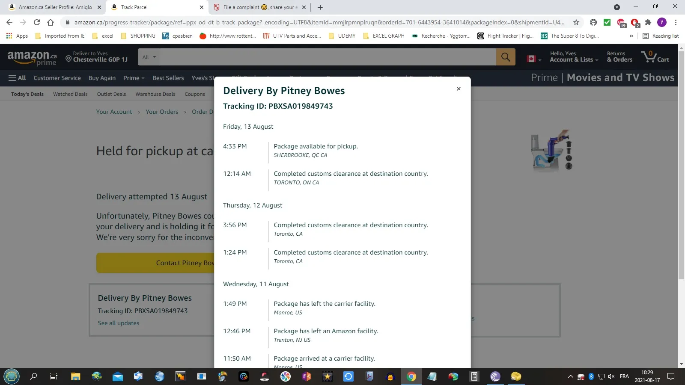The width and height of the screenshot is (685, 385).
Task: Open taskbar search magnifier
Action: point(33,376)
